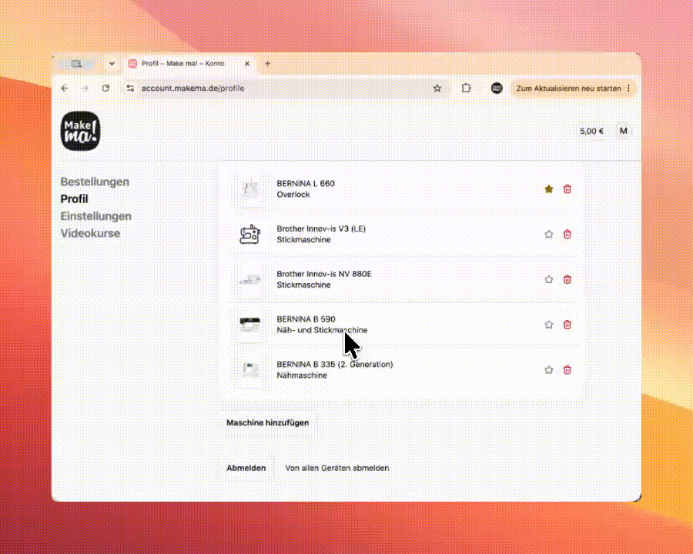Viewport: 693px width, 554px height.
Task: Mark BERNINA B 590 as favorite
Action: coord(548,325)
